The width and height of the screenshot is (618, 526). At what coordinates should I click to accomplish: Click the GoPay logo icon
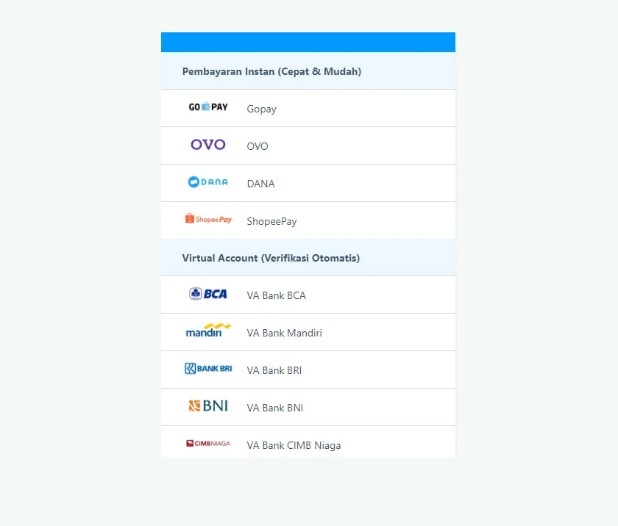click(208, 107)
